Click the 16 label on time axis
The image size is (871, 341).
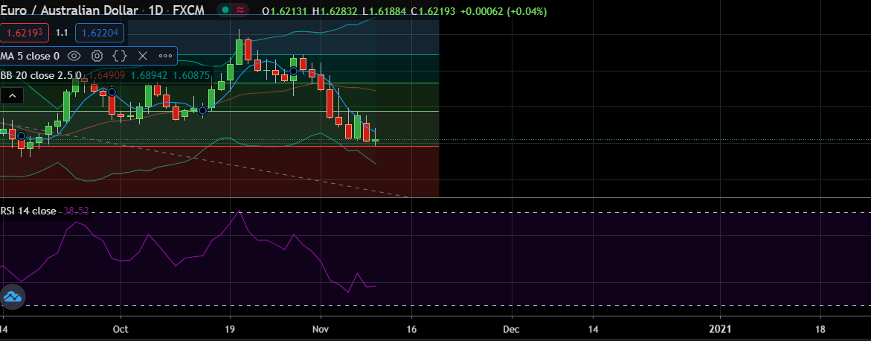411,329
